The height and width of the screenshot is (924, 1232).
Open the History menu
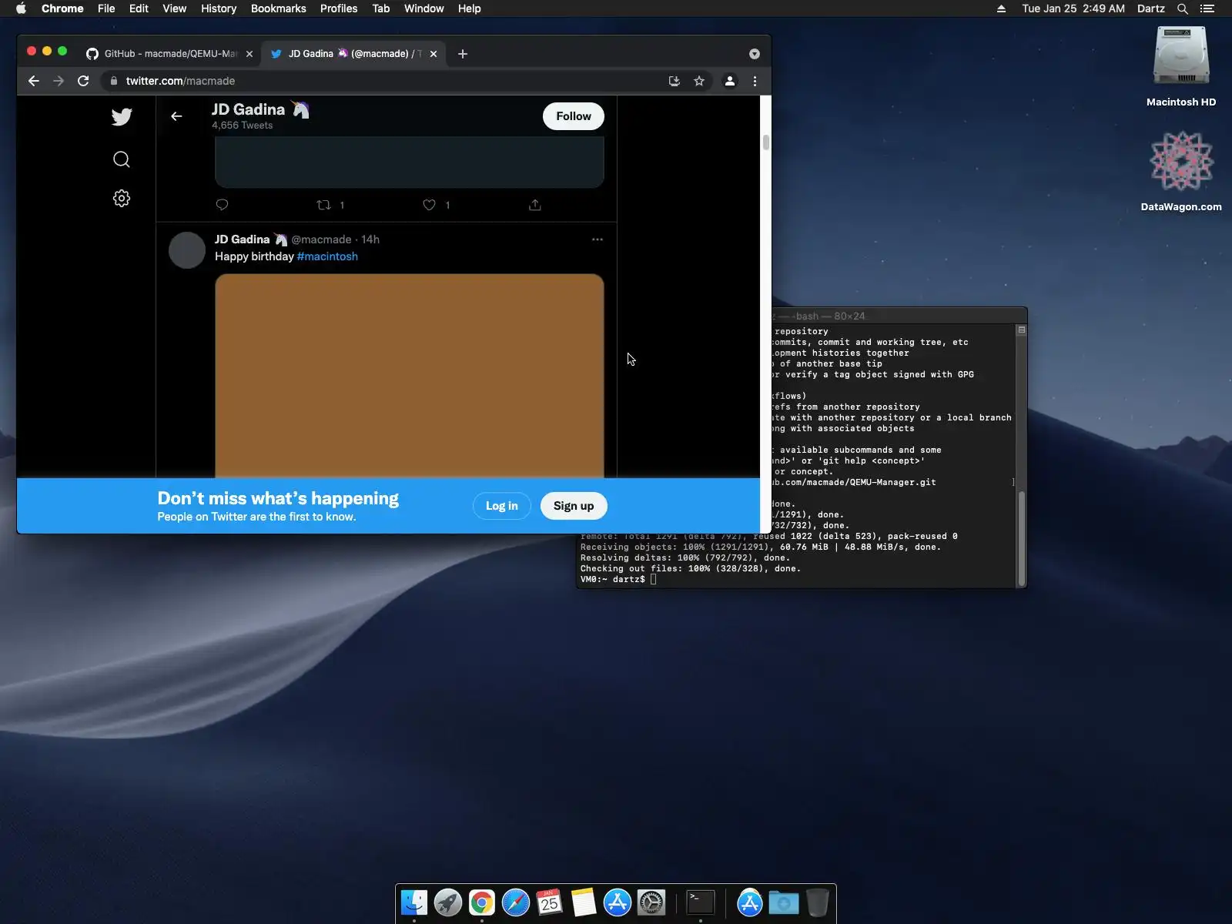tap(219, 8)
